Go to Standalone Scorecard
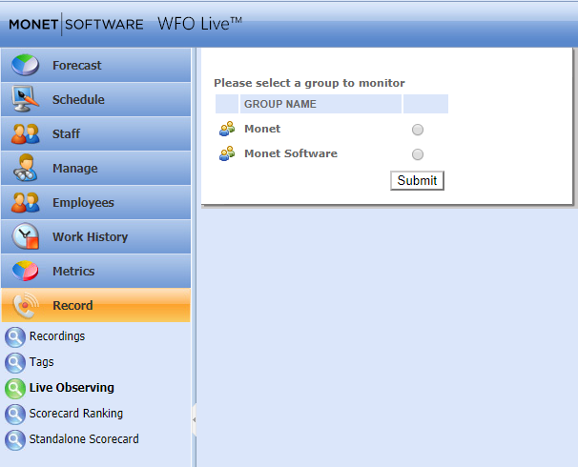 pos(84,439)
